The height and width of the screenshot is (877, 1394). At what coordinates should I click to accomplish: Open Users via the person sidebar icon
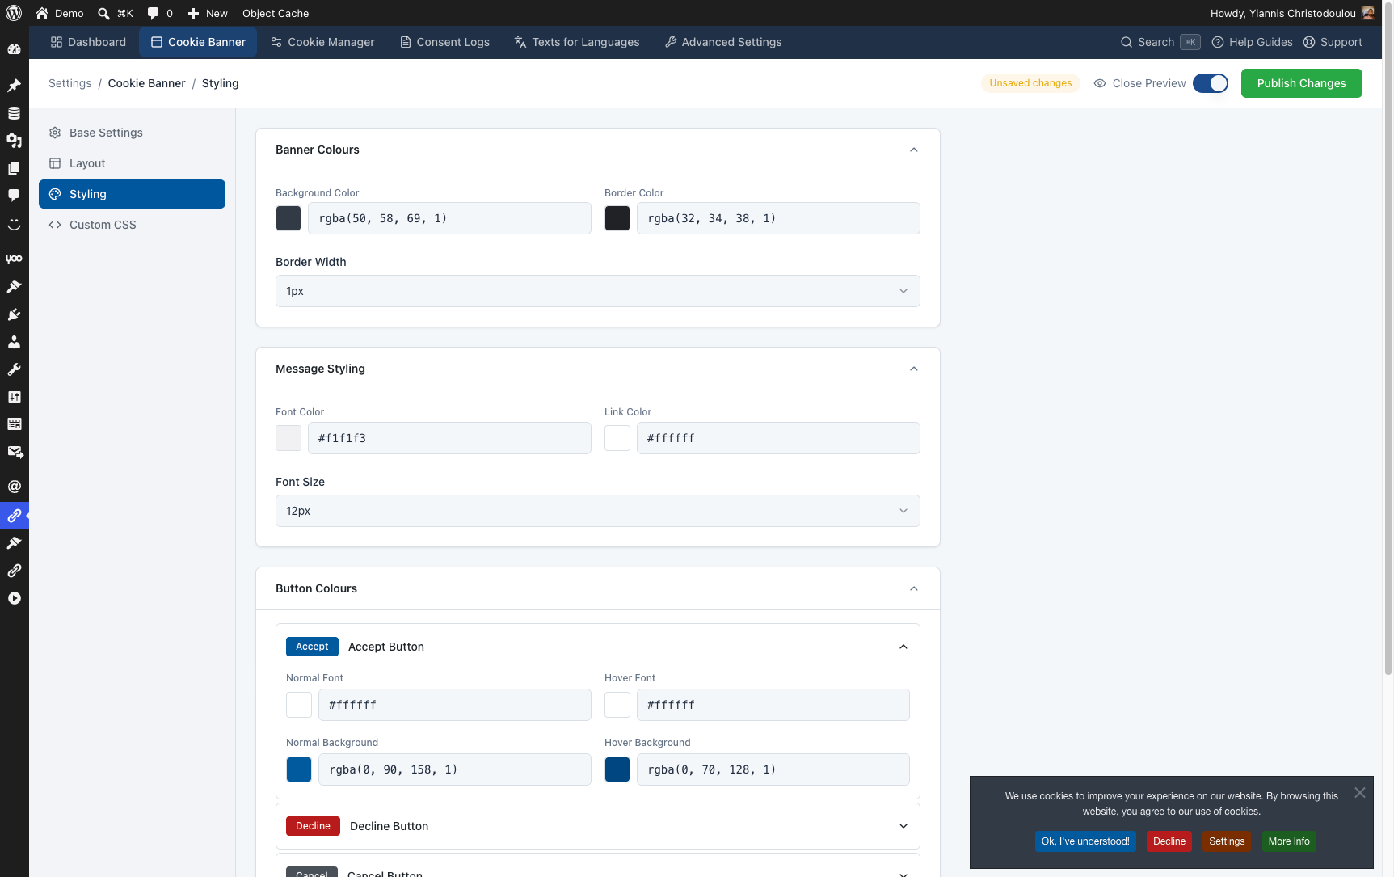[14, 342]
